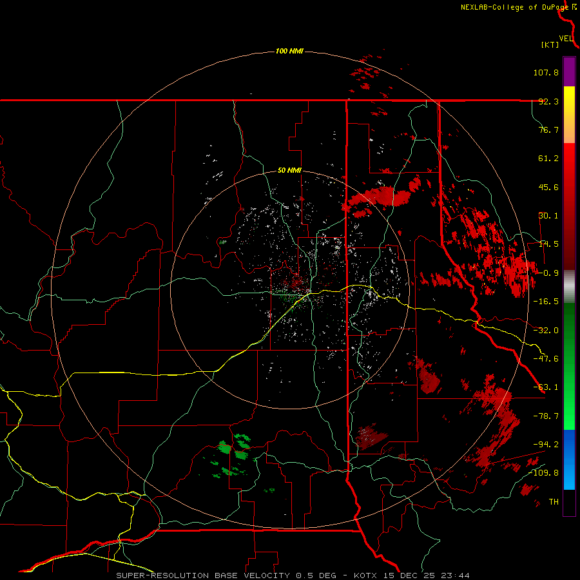Click the -32.0 velocity scale value
Screen dimensions: 580x580
(x=546, y=331)
